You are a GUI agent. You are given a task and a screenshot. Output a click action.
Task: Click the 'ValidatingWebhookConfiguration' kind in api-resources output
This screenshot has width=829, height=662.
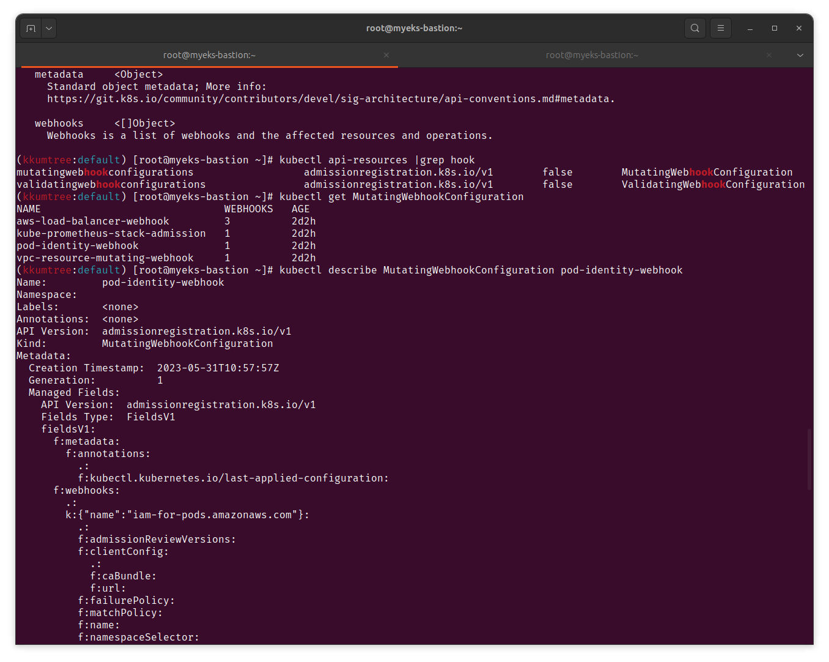tap(713, 185)
